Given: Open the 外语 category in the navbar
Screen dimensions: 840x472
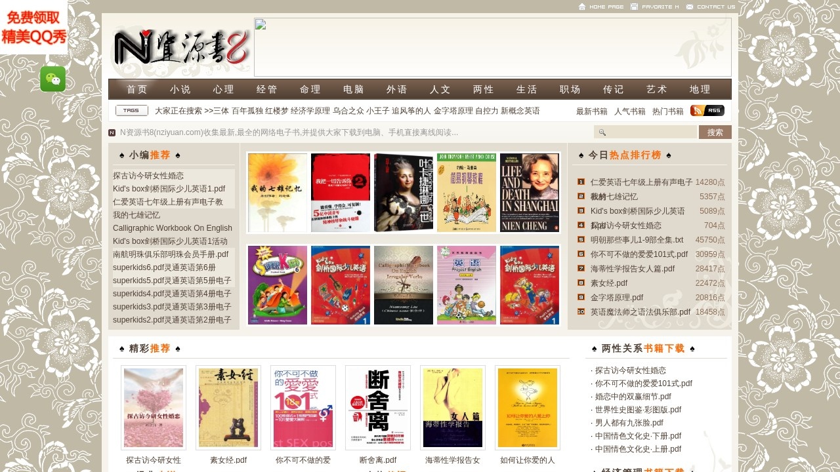Looking at the screenshot, I should tap(396, 89).
